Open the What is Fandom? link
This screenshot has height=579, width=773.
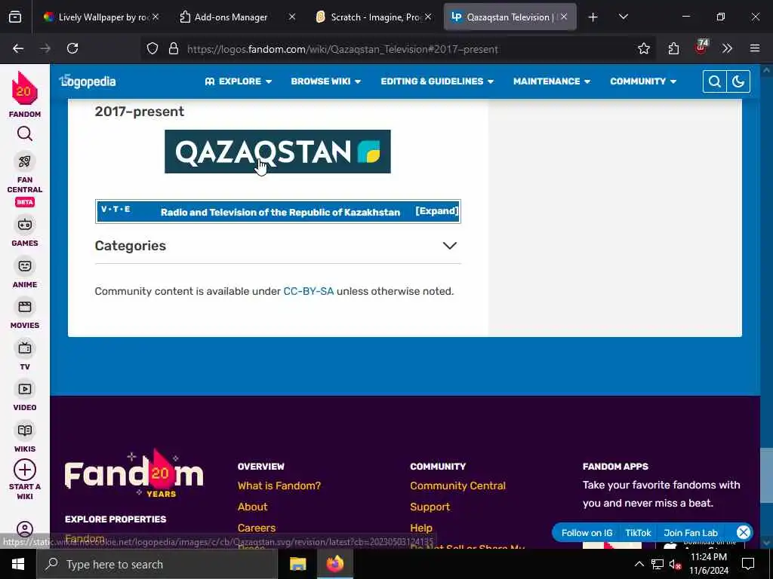tap(279, 486)
